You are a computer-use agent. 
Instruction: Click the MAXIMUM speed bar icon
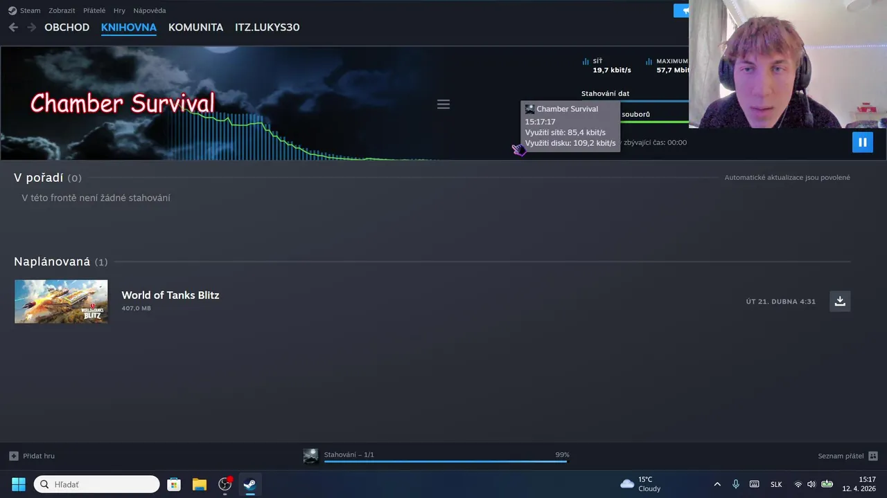click(649, 62)
